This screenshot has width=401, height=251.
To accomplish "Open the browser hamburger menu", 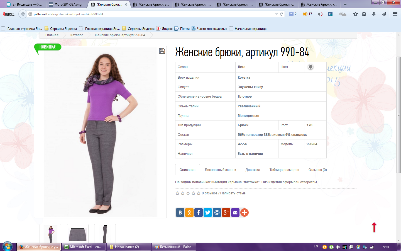I will (x=395, y=14).
